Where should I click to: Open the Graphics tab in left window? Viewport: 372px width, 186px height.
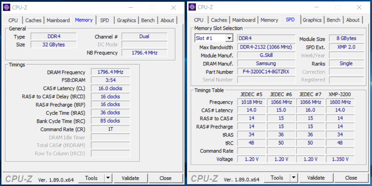[x=126, y=20]
